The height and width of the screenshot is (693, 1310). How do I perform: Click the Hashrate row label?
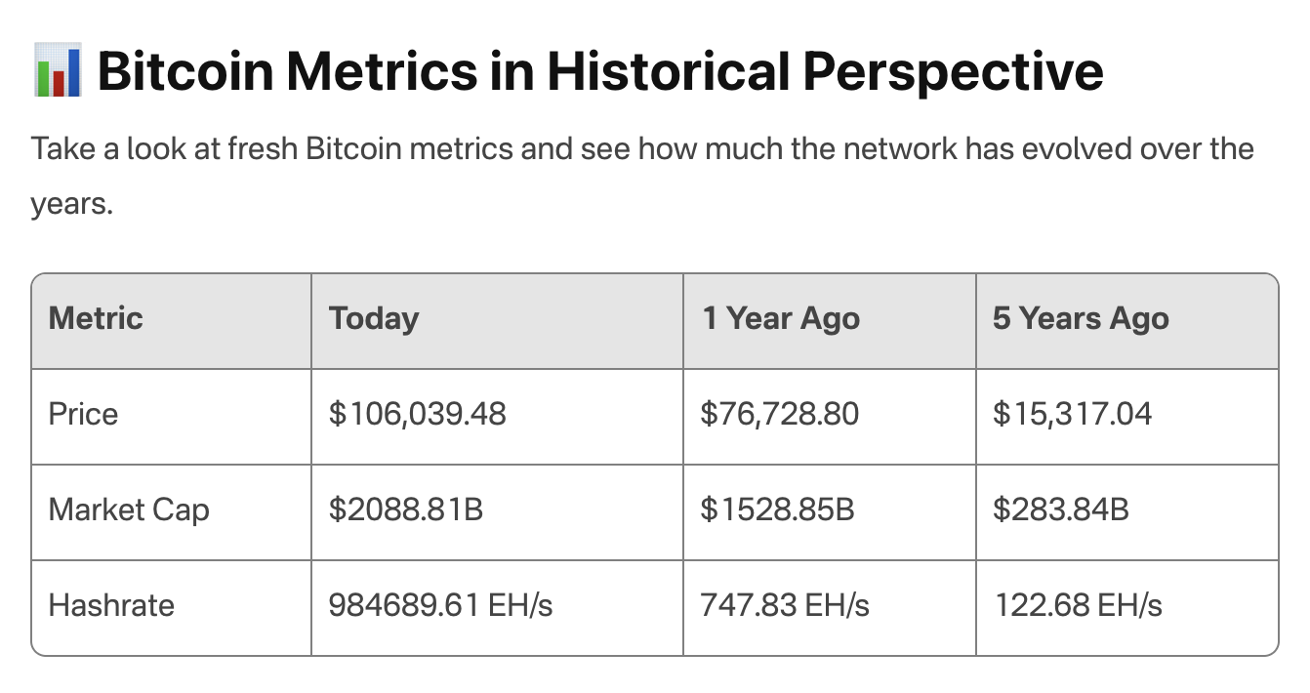click(x=111, y=605)
